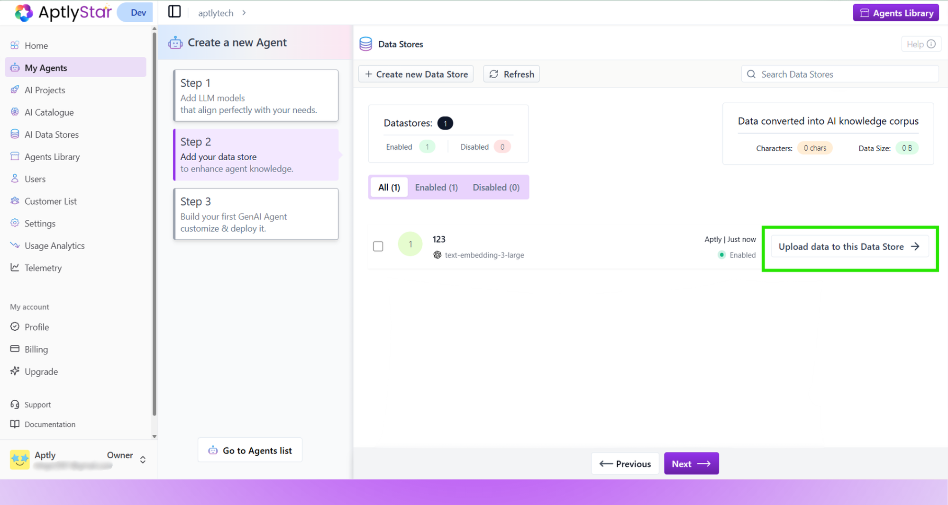Switch to the All (1) tab
Viewport: 948px width, 505px height.
point(389,188)
